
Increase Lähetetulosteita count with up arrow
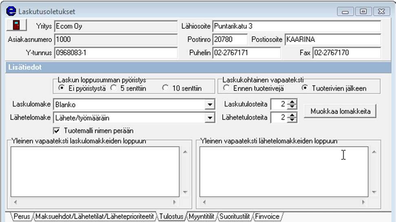[292, 115]
